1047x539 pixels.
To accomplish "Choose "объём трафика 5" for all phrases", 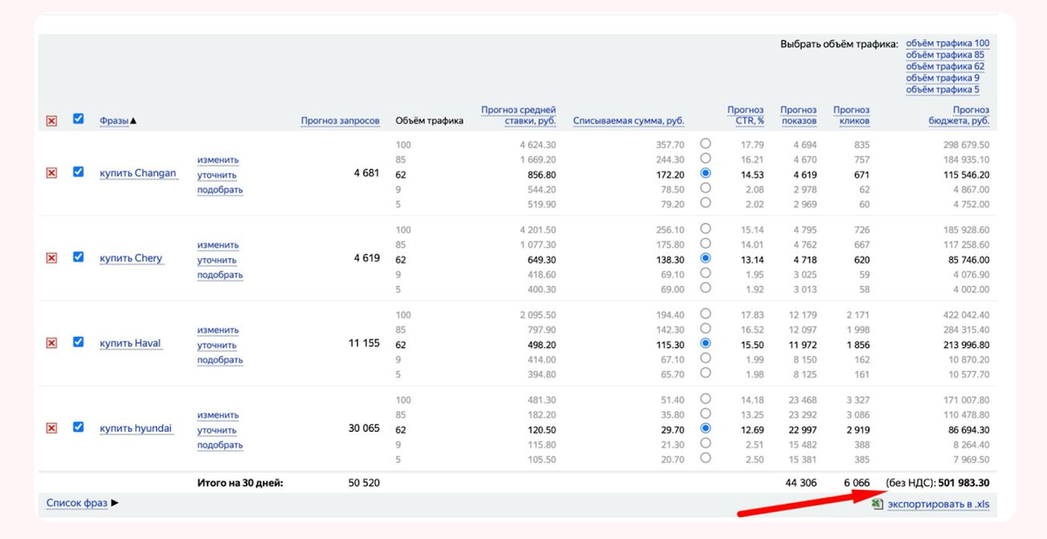I will click(x=942, y=89).
